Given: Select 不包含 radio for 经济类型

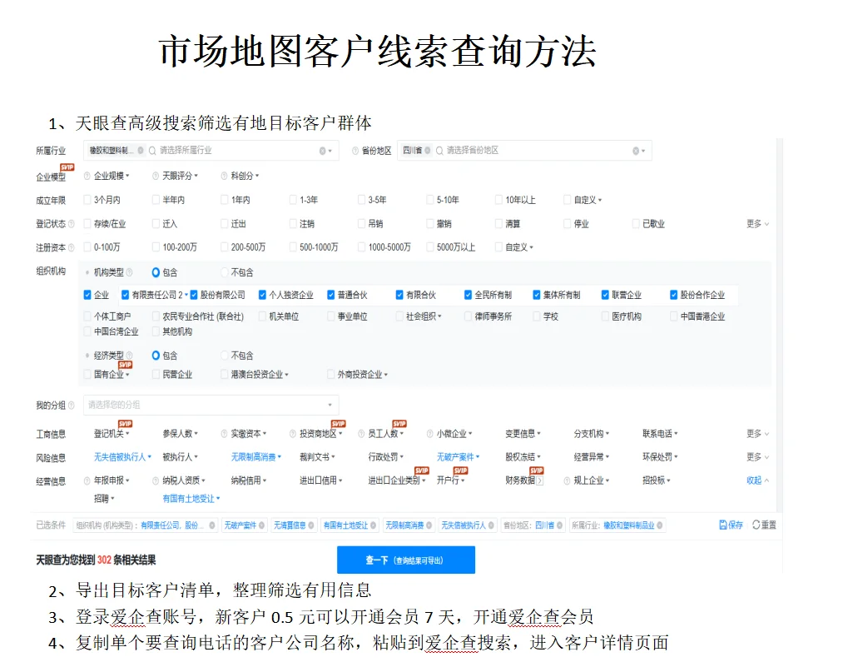Looking at the screenshot, I should tap(225, 356).
